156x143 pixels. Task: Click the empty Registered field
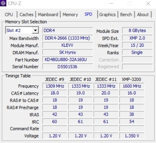137,67
